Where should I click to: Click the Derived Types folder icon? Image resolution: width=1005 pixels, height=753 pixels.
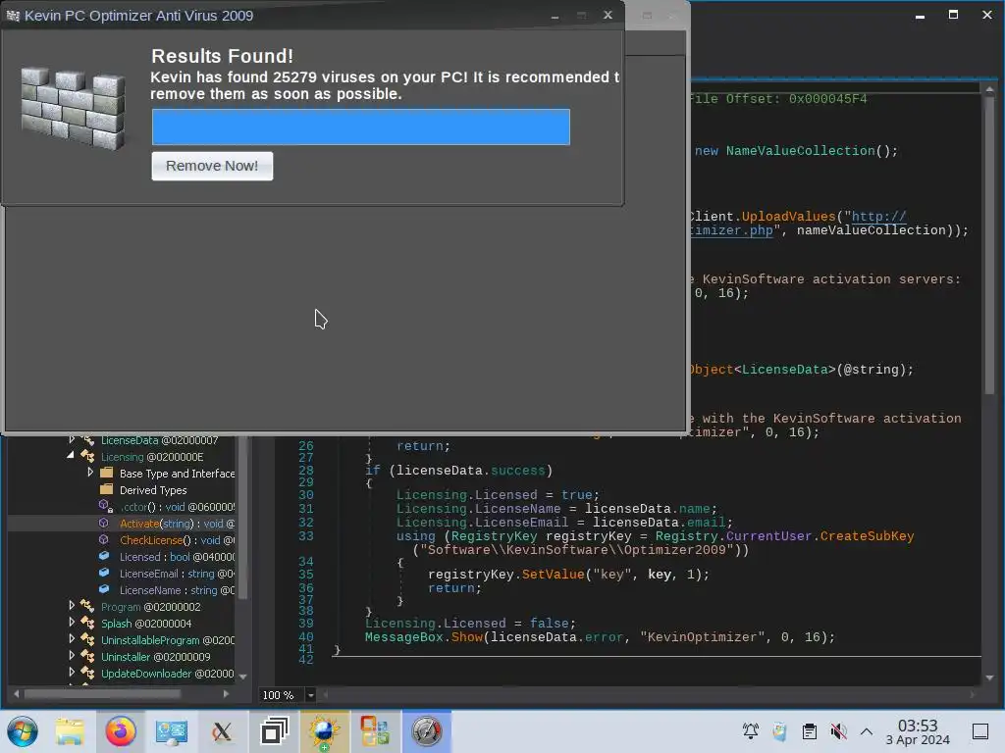(x=106, y=490)
